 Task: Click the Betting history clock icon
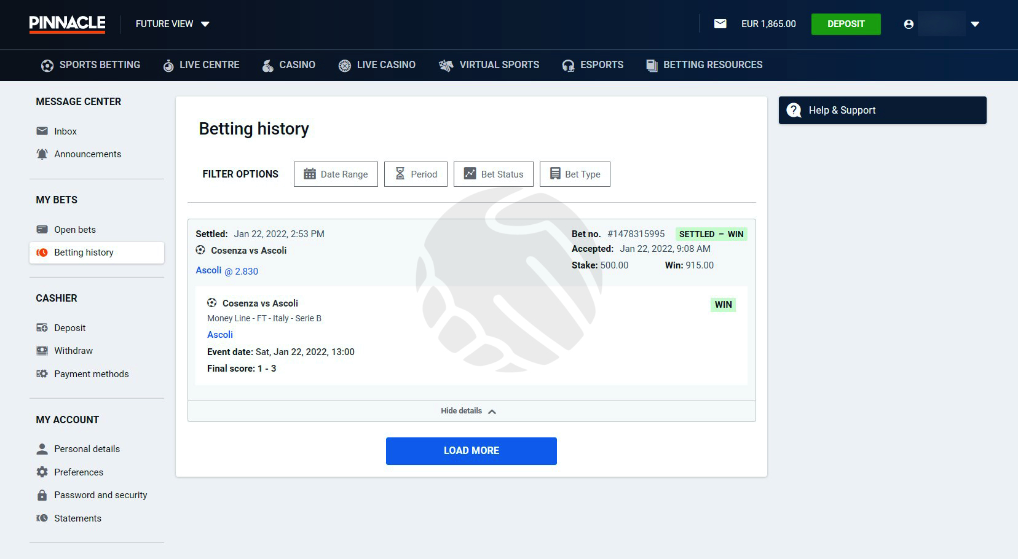point(42,252)
